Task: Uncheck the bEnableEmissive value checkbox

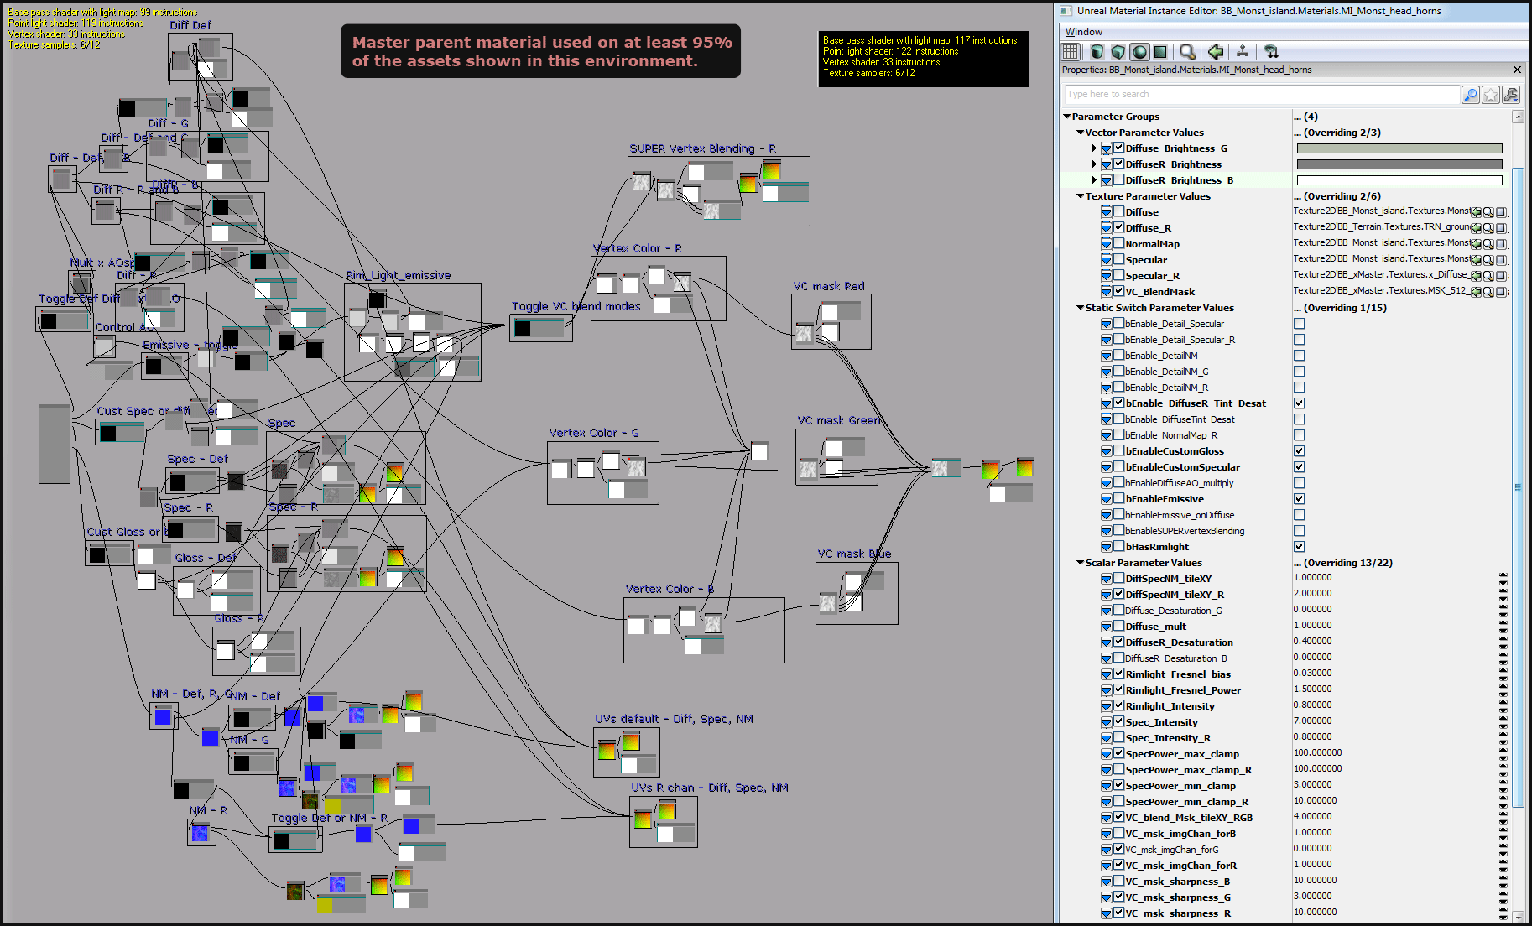Action: (x=1299, y=499)
